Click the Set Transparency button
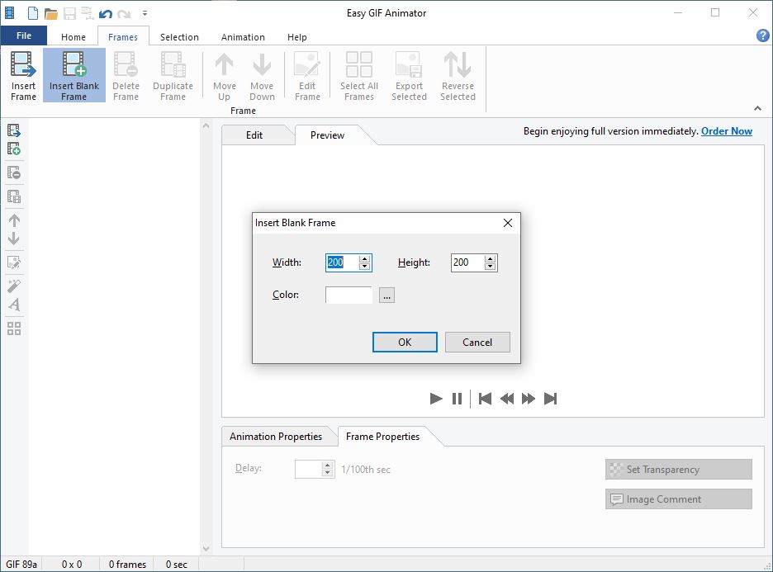 click(x=678, y=469)
